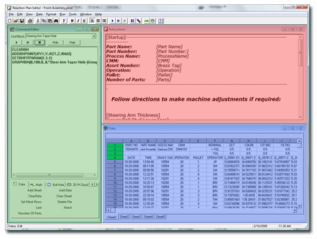Click the Xtract command
Image resolution: width=317 pixels, height=239 pixels.
click(x=68, y=207)
